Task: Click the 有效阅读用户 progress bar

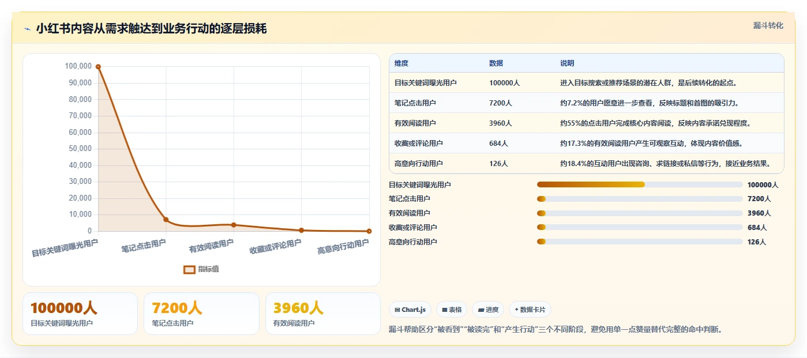Action: tap(640, 213)
